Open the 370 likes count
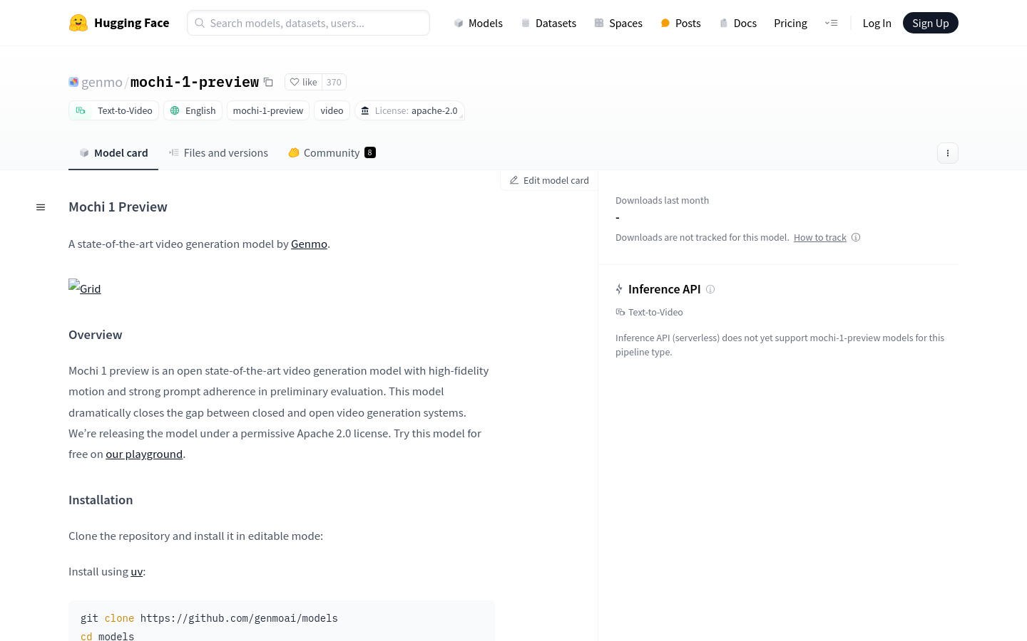This screenshot has width=1027, height=641. point(334,82)
